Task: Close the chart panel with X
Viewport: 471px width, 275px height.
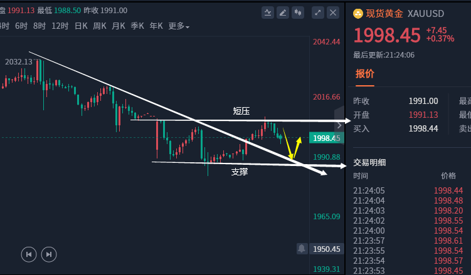Action: click(333, 12)
